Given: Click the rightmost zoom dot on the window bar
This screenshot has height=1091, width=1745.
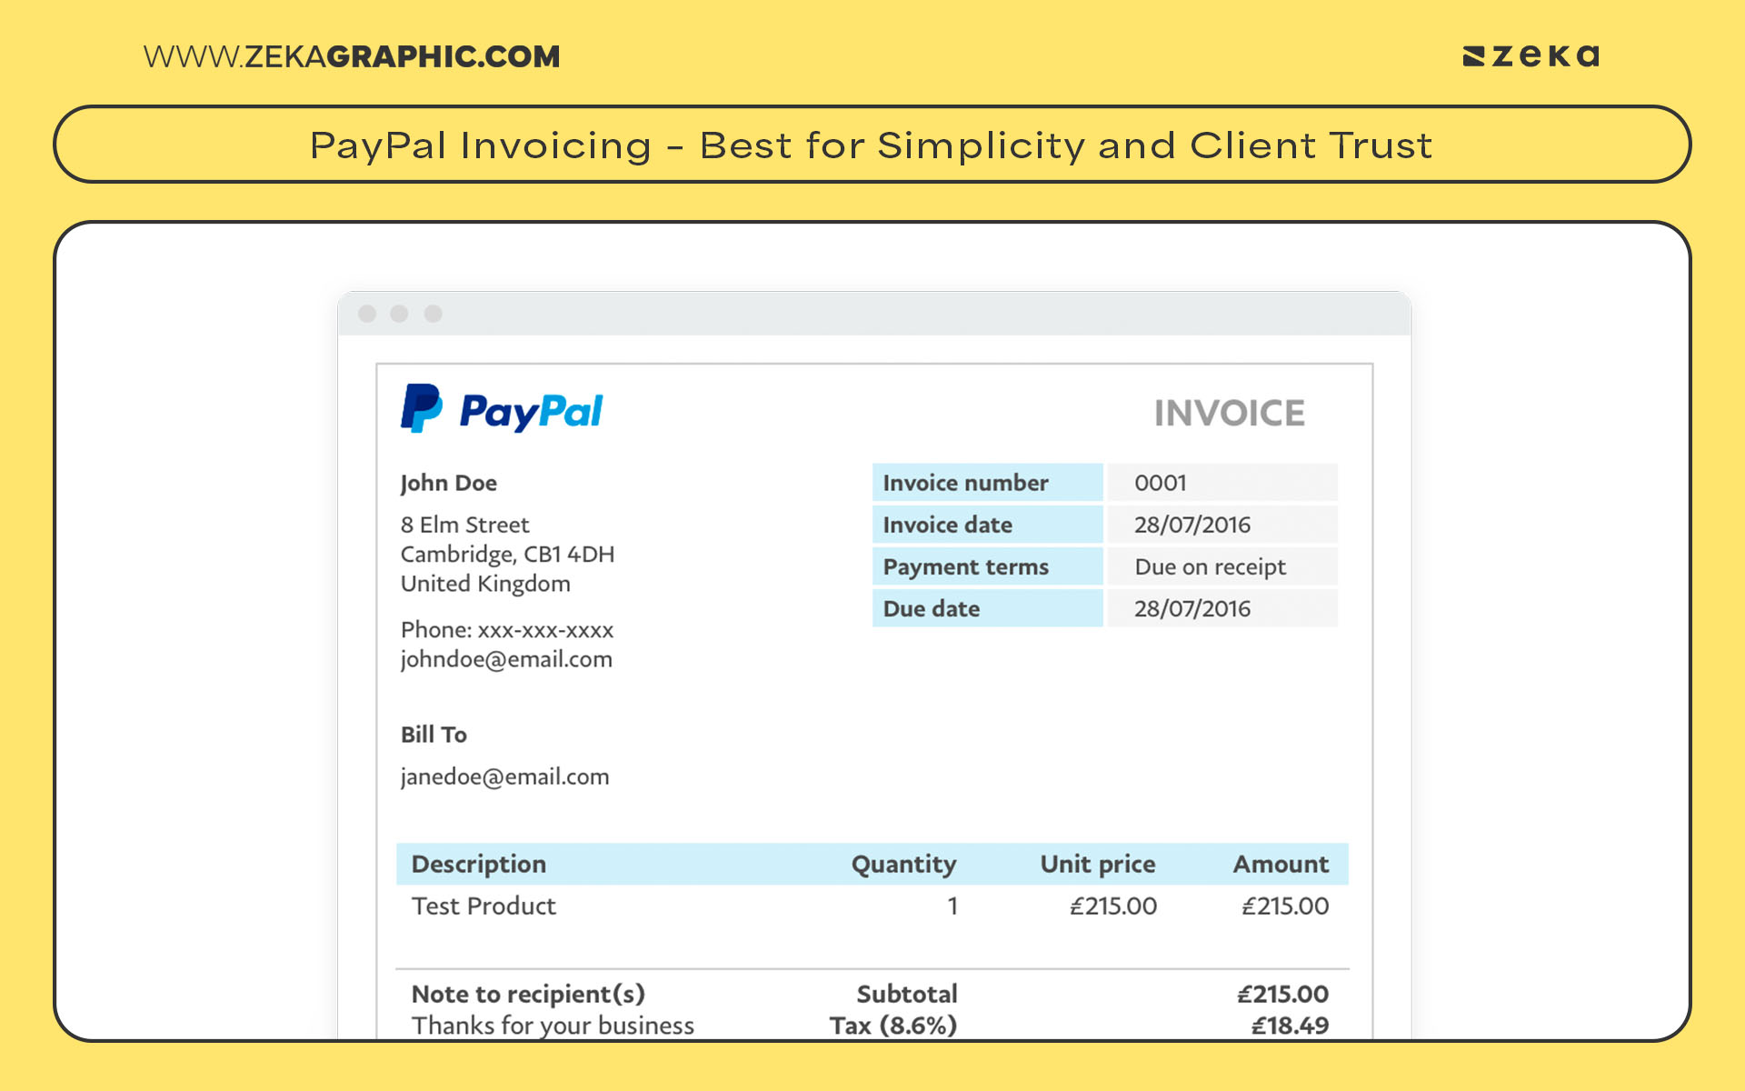Looking at the screenshot, I should [x=432, y=313].
